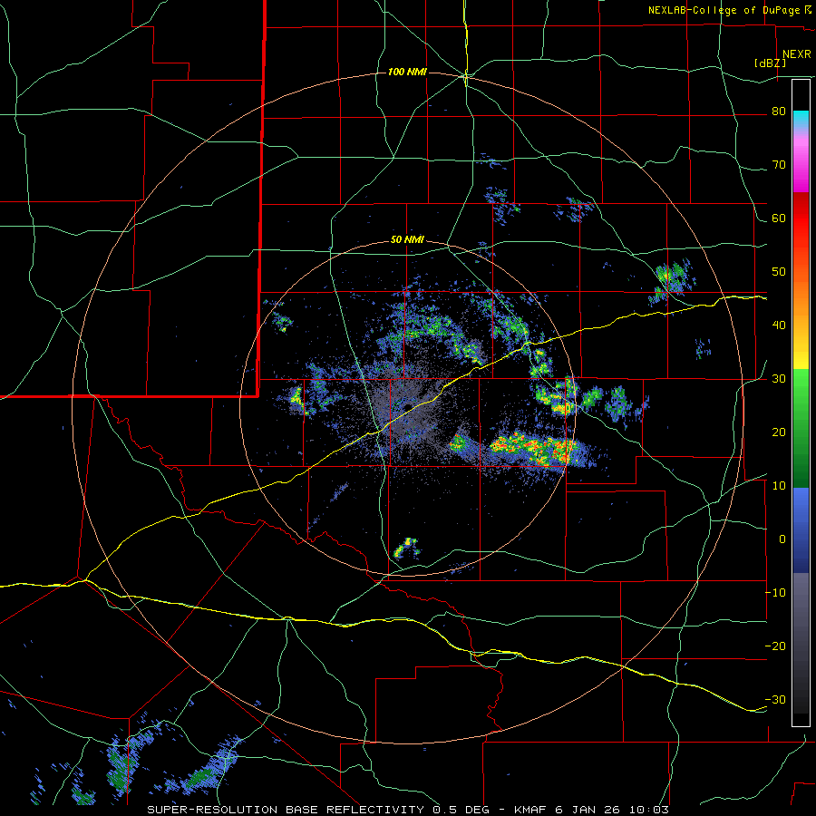The width and height of the screenshot is (816, 816).
Task: Click the 60 value on dBZ scale
Action: pyautogui.click(x=779, y=219)
